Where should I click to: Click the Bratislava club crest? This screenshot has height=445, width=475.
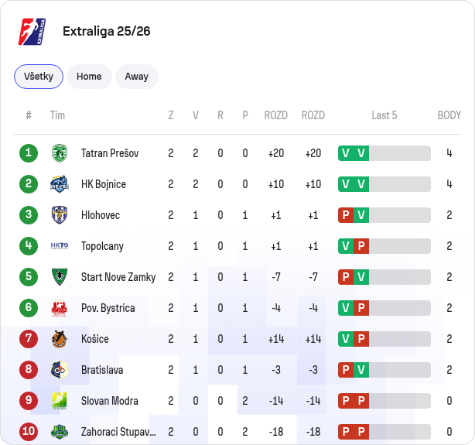(60, 370)
